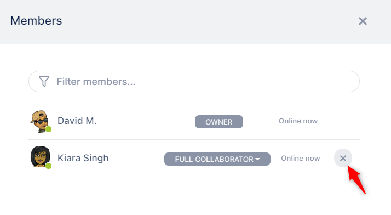Click the green online dot on David's avatar
Viewport: 391px width, 215px height.
48,129
